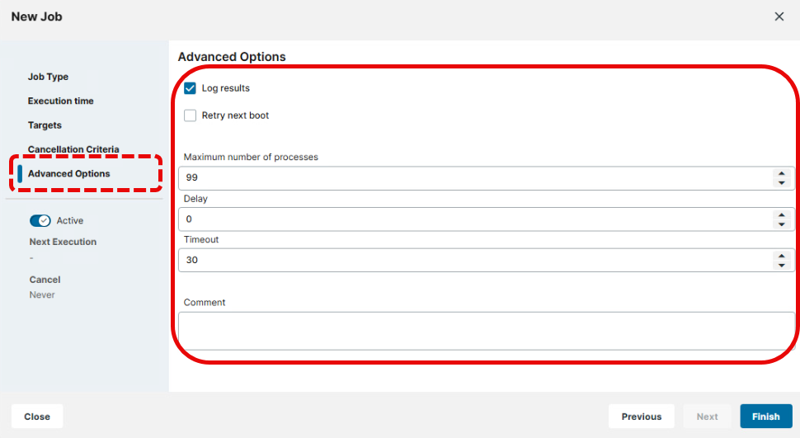Uncheck the Log results checkbox
Screen dimensions: 800x438
pyautogui.click(x=191, y=88)
